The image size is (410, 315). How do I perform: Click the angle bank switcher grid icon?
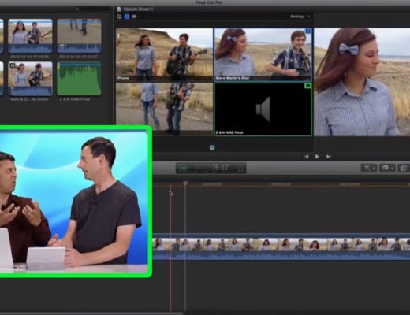click(x=212, y=148)
